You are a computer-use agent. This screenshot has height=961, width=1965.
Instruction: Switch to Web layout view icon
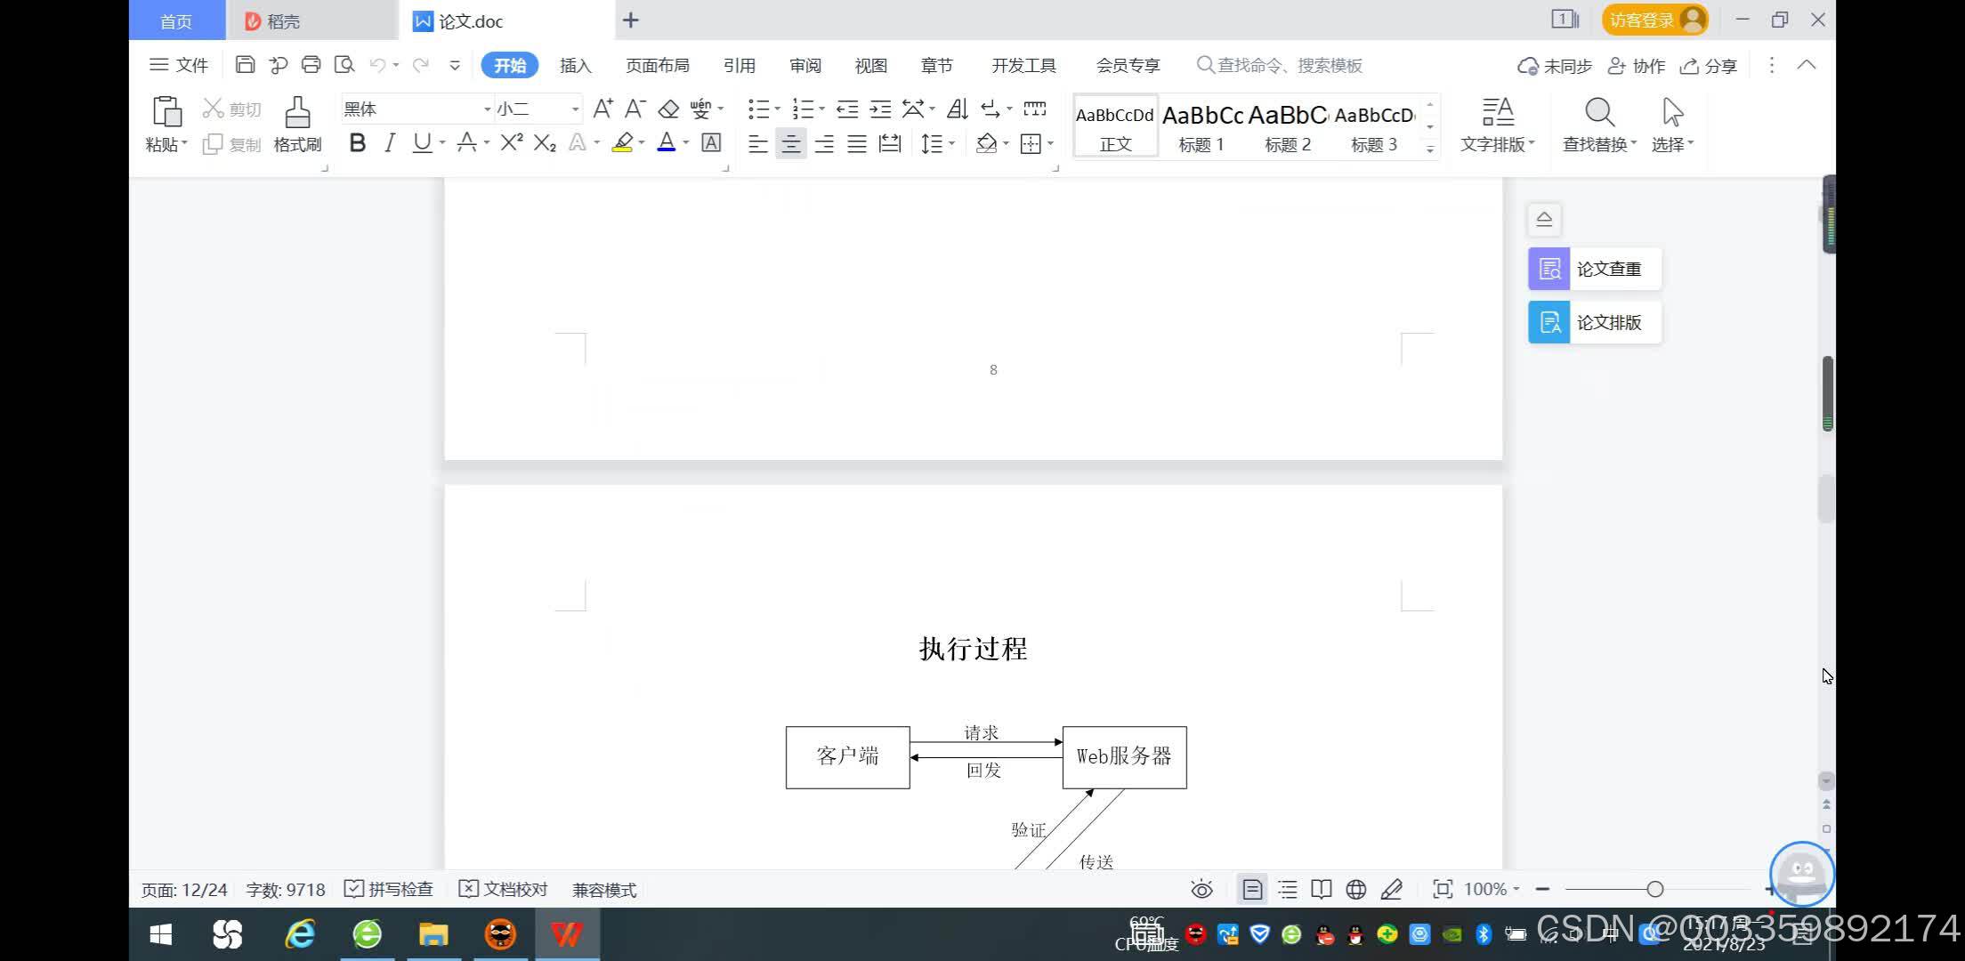click(x=1356, y=889)
